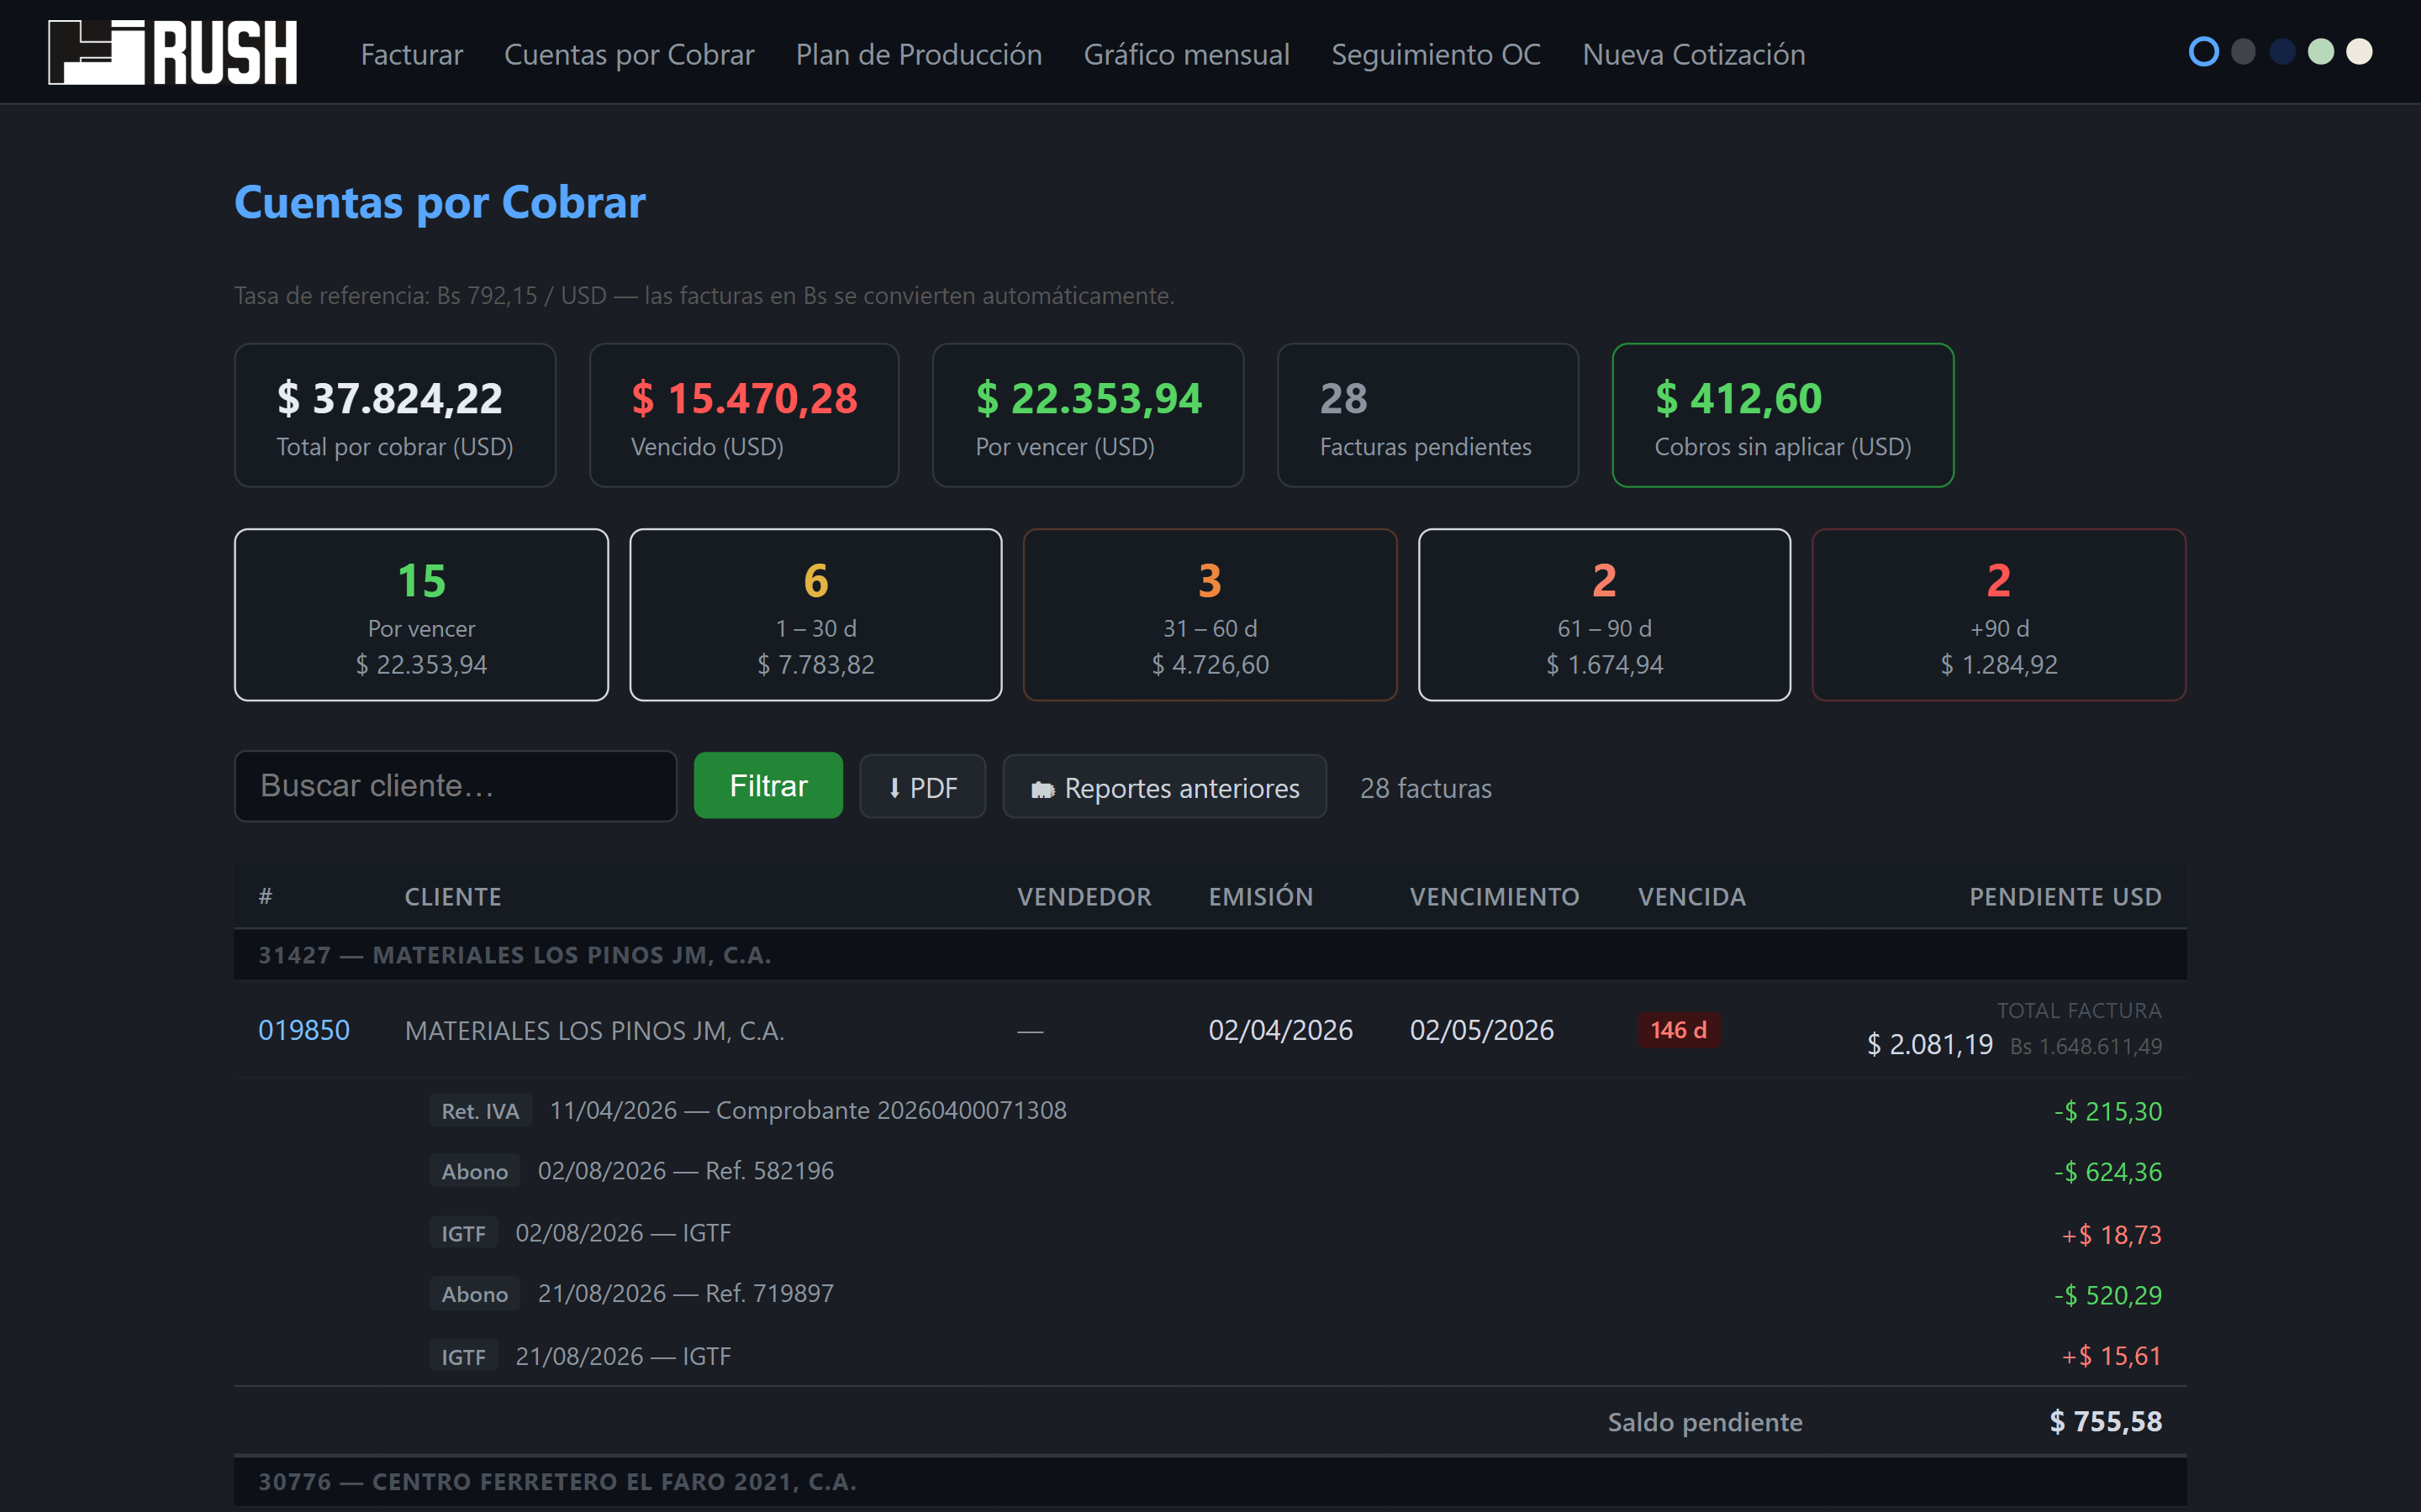
Task: Click the 28 facturas count label
Action: (x=1426, y=788)
